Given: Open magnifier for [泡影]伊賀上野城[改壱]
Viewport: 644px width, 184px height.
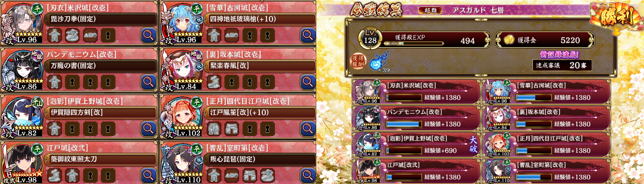Looking at the screenshot, I should pos(148,129).
